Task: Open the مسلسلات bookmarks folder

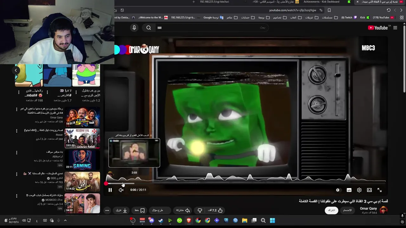Action: (x=329, y=17)
